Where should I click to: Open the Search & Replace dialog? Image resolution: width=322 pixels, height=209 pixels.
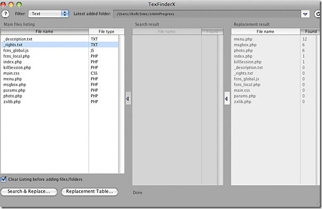[x=29, y=192]
